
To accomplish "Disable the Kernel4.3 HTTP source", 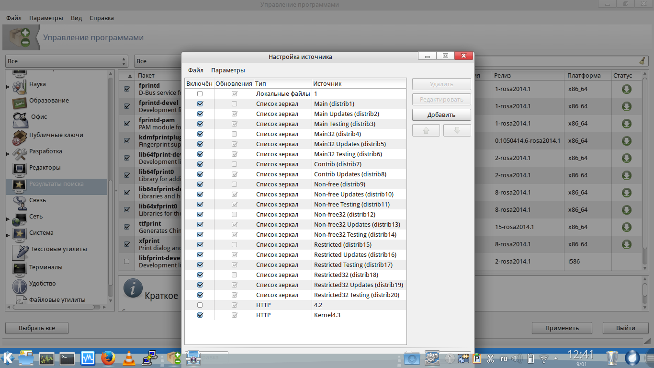I will [200, 315].
